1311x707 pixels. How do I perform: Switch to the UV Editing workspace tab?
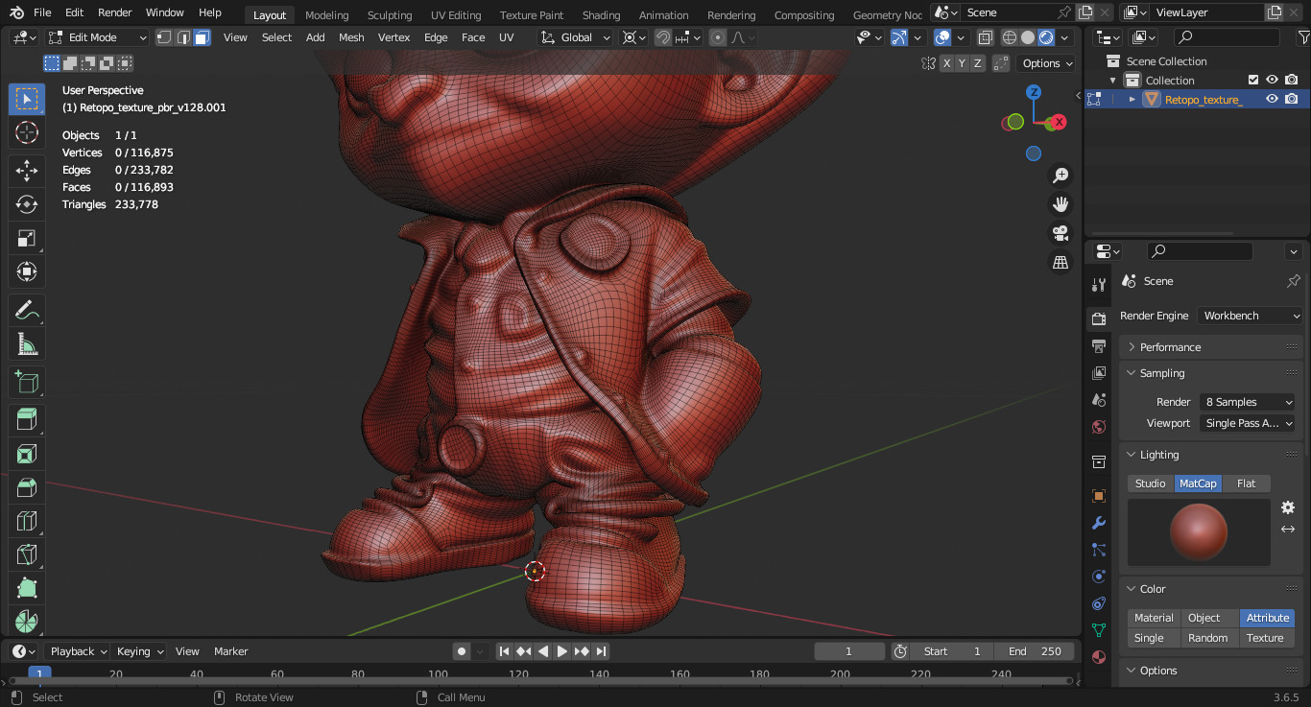tap(456, 15)
